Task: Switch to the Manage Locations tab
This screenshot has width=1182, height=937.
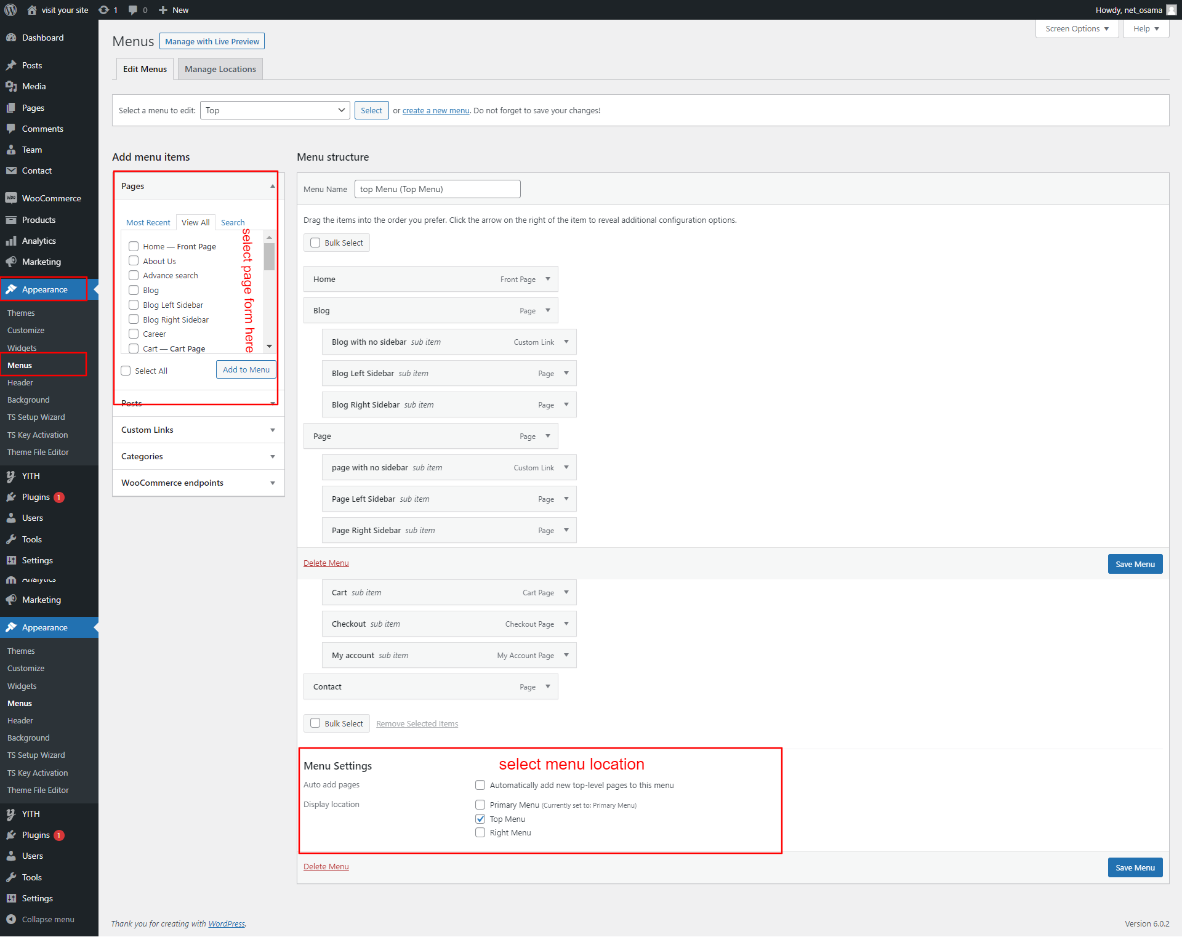Action: pos(220,69)
